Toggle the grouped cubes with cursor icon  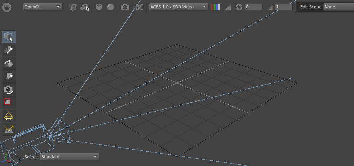click(84, 7)
